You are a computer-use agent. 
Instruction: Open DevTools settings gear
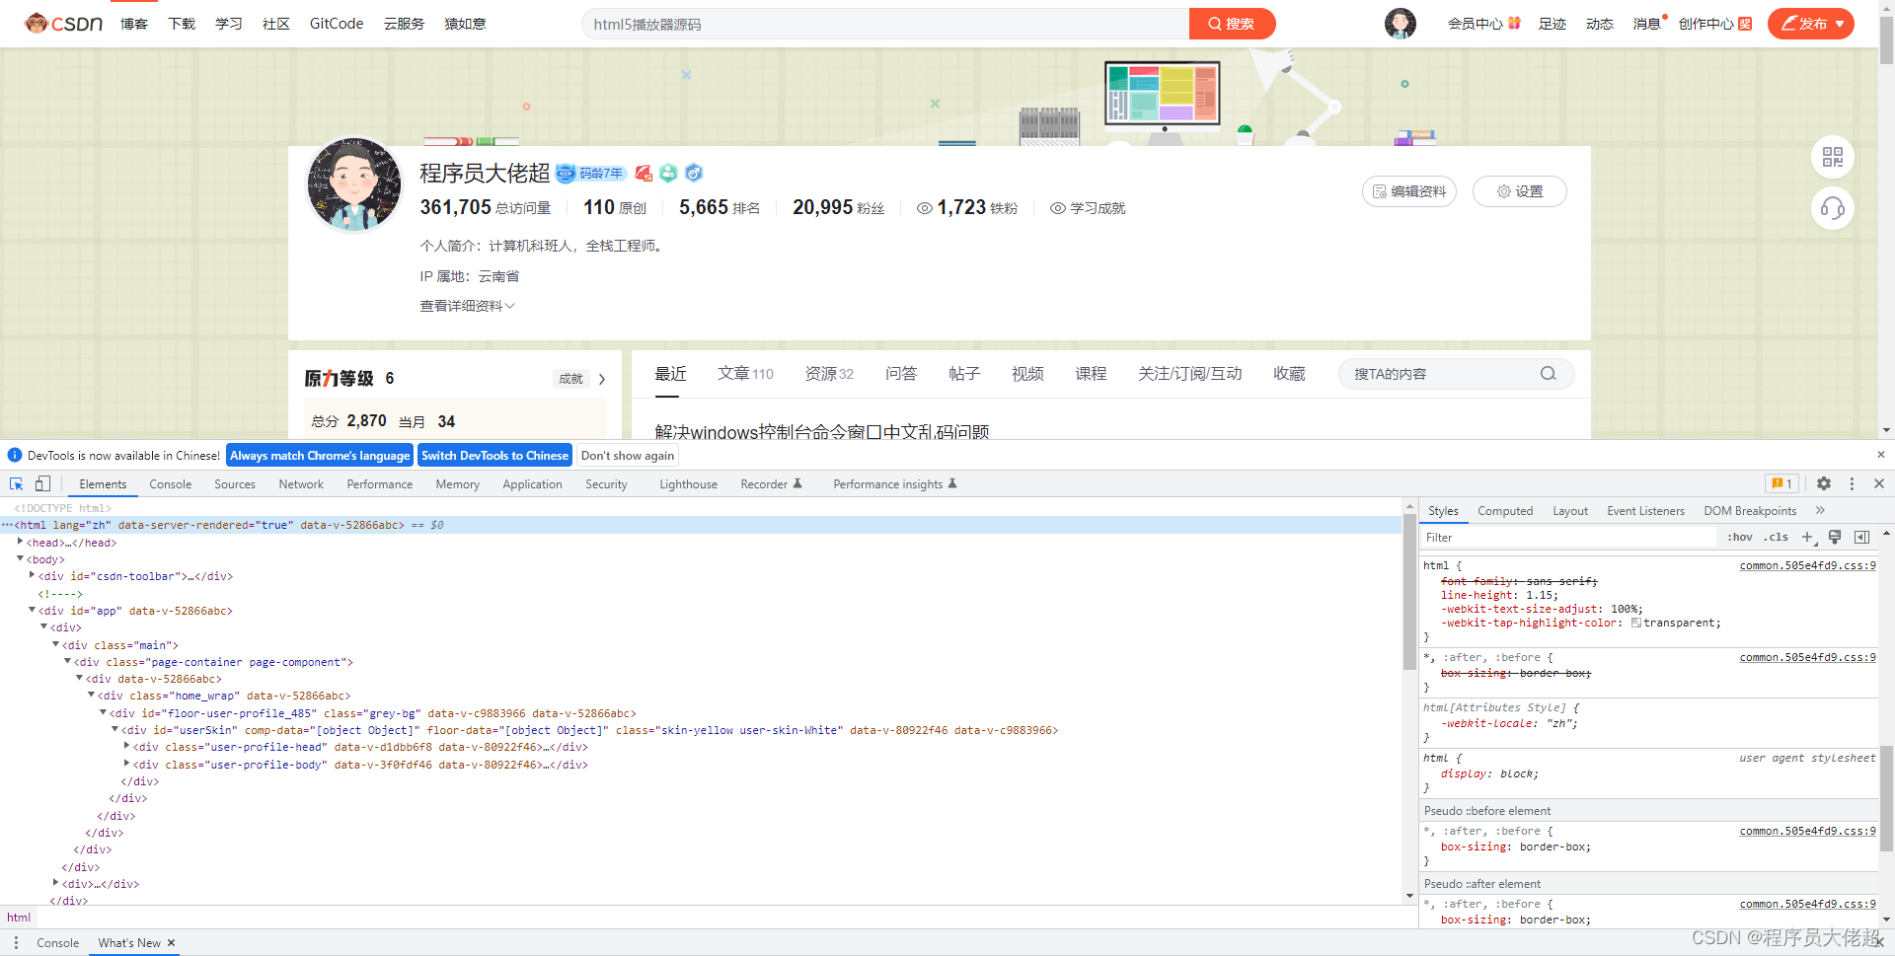click(x=1824, y=483)
